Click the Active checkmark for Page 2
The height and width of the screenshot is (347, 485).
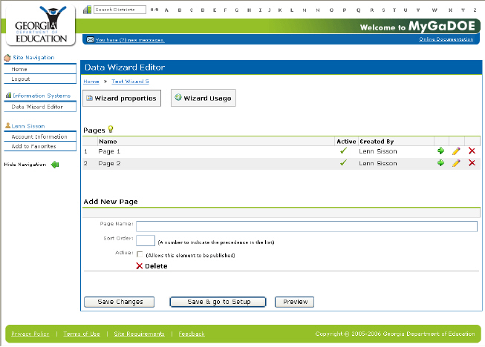point(343,162)
